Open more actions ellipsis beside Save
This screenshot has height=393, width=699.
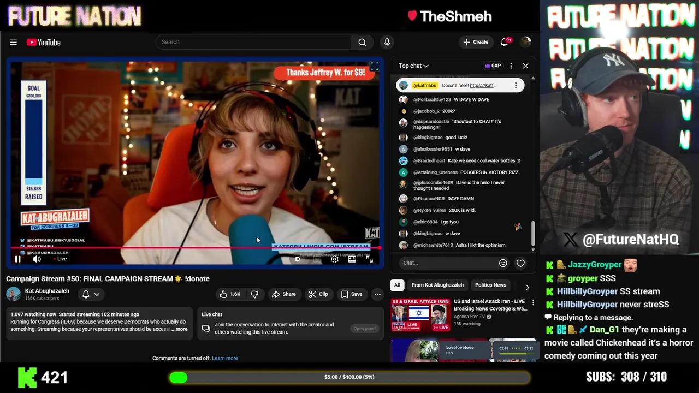(377, 294)
